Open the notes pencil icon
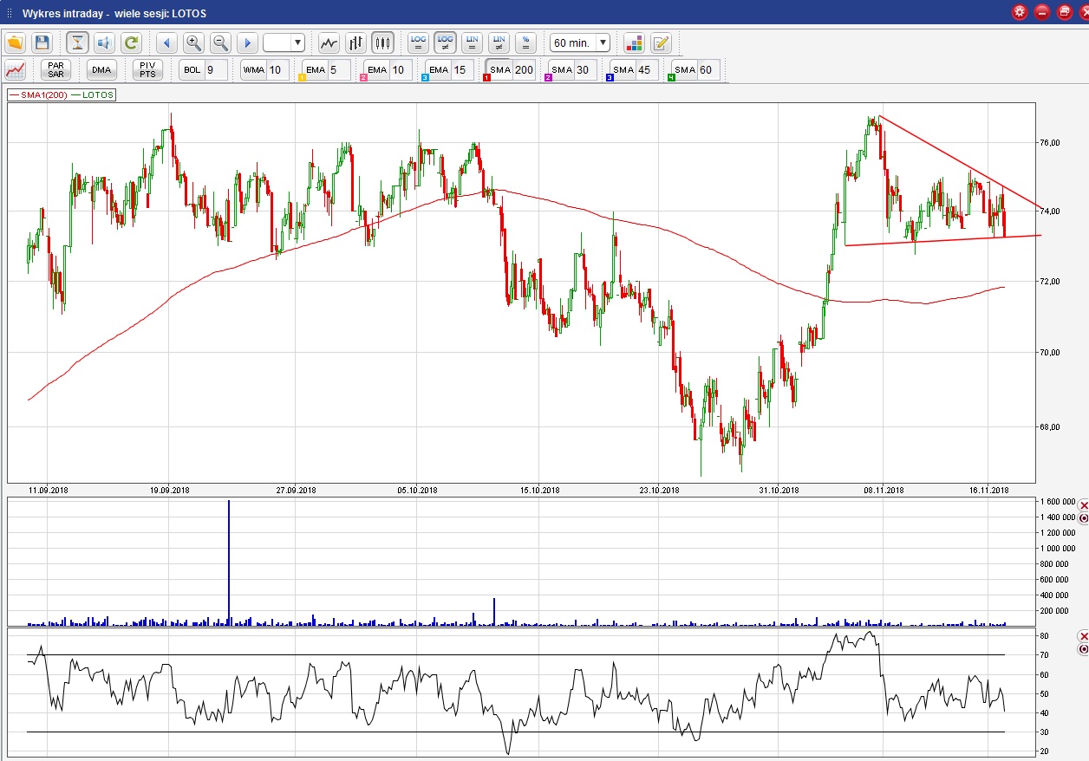 pos(661,42)
